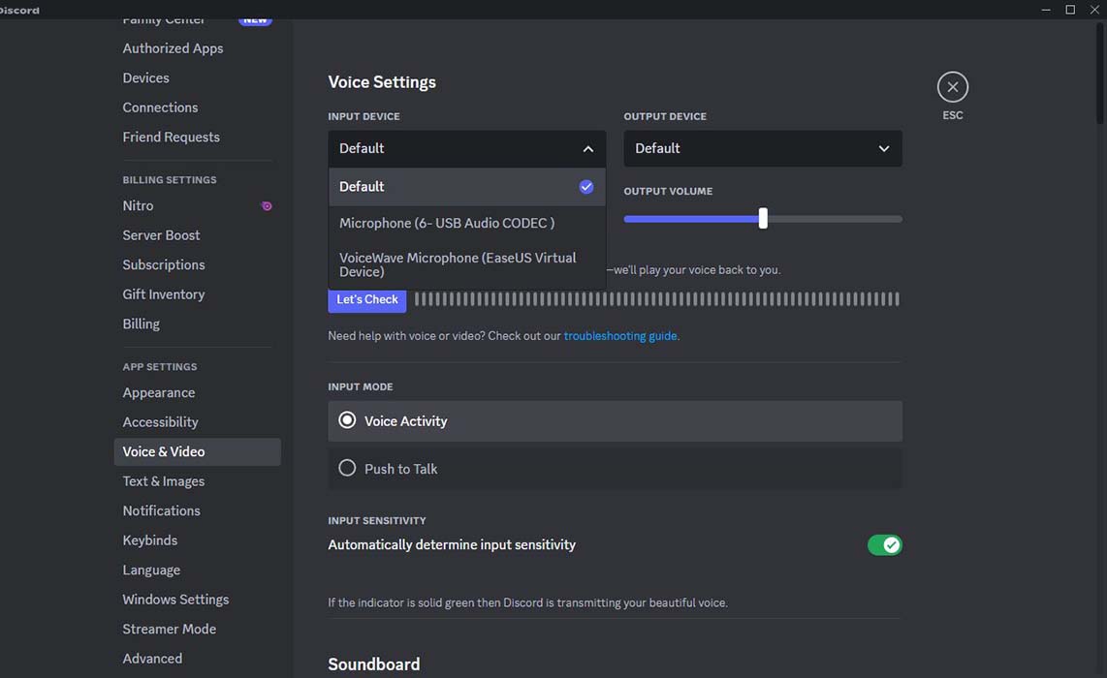Screen dimensions: 1107x678
Task: Click the blue checkmark beside Default device
Action: tap(585, 186)
